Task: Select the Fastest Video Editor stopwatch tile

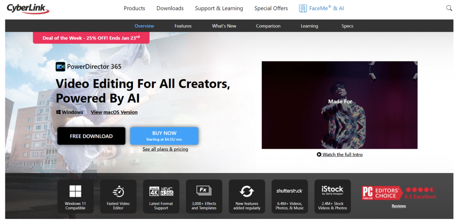Action: (118, 196)
